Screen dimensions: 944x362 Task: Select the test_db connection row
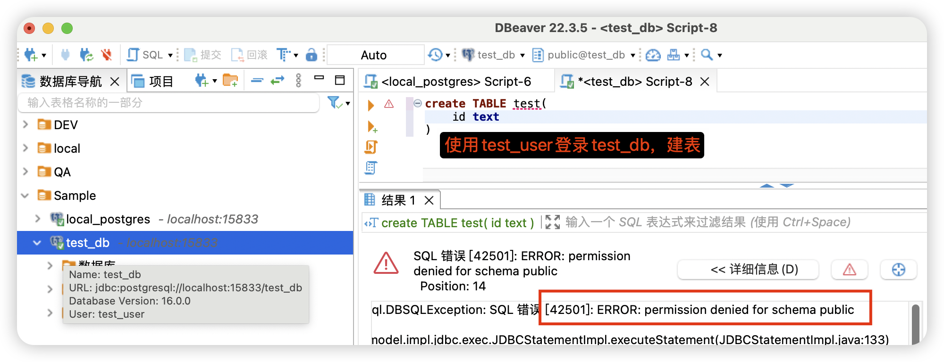click(185, 243)
